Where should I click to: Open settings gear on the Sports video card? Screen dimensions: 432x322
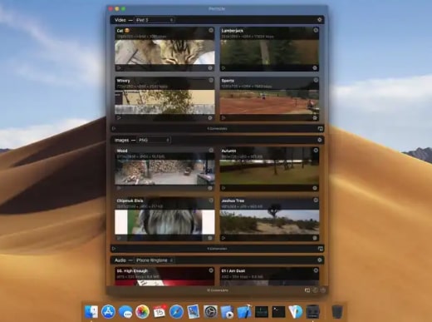(x=315, y=118)
